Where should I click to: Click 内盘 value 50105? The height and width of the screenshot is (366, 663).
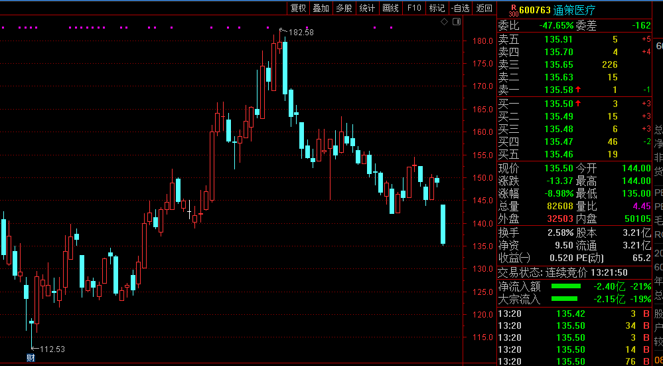pyautogui.click(x=637, y=219)
